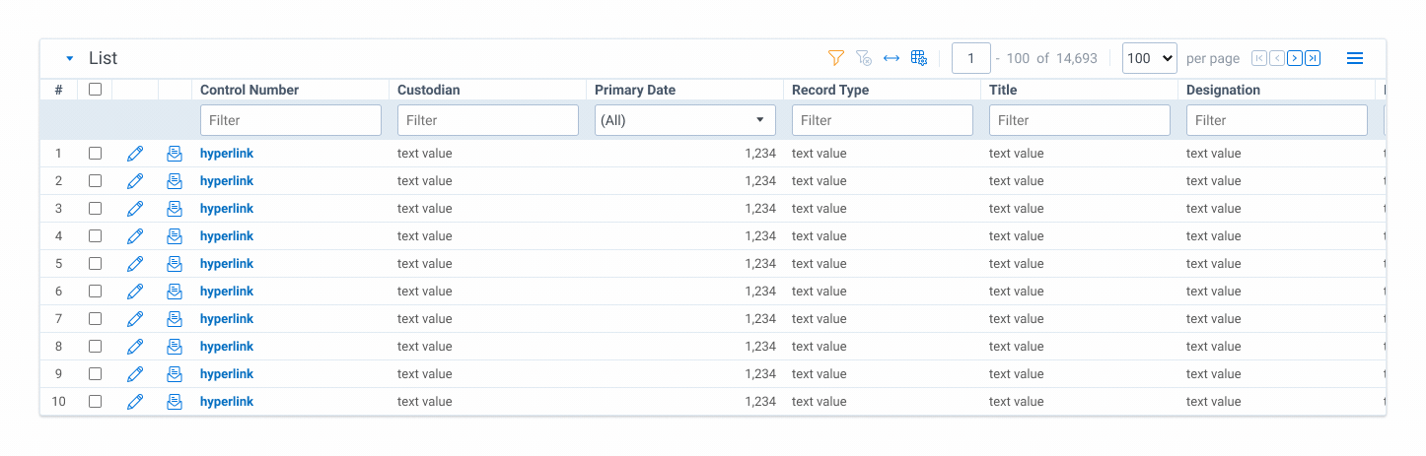Click the orange filter funnel icon
Image resolution: width=1426 pixels, height=456 pixels.
coord(836,58)
